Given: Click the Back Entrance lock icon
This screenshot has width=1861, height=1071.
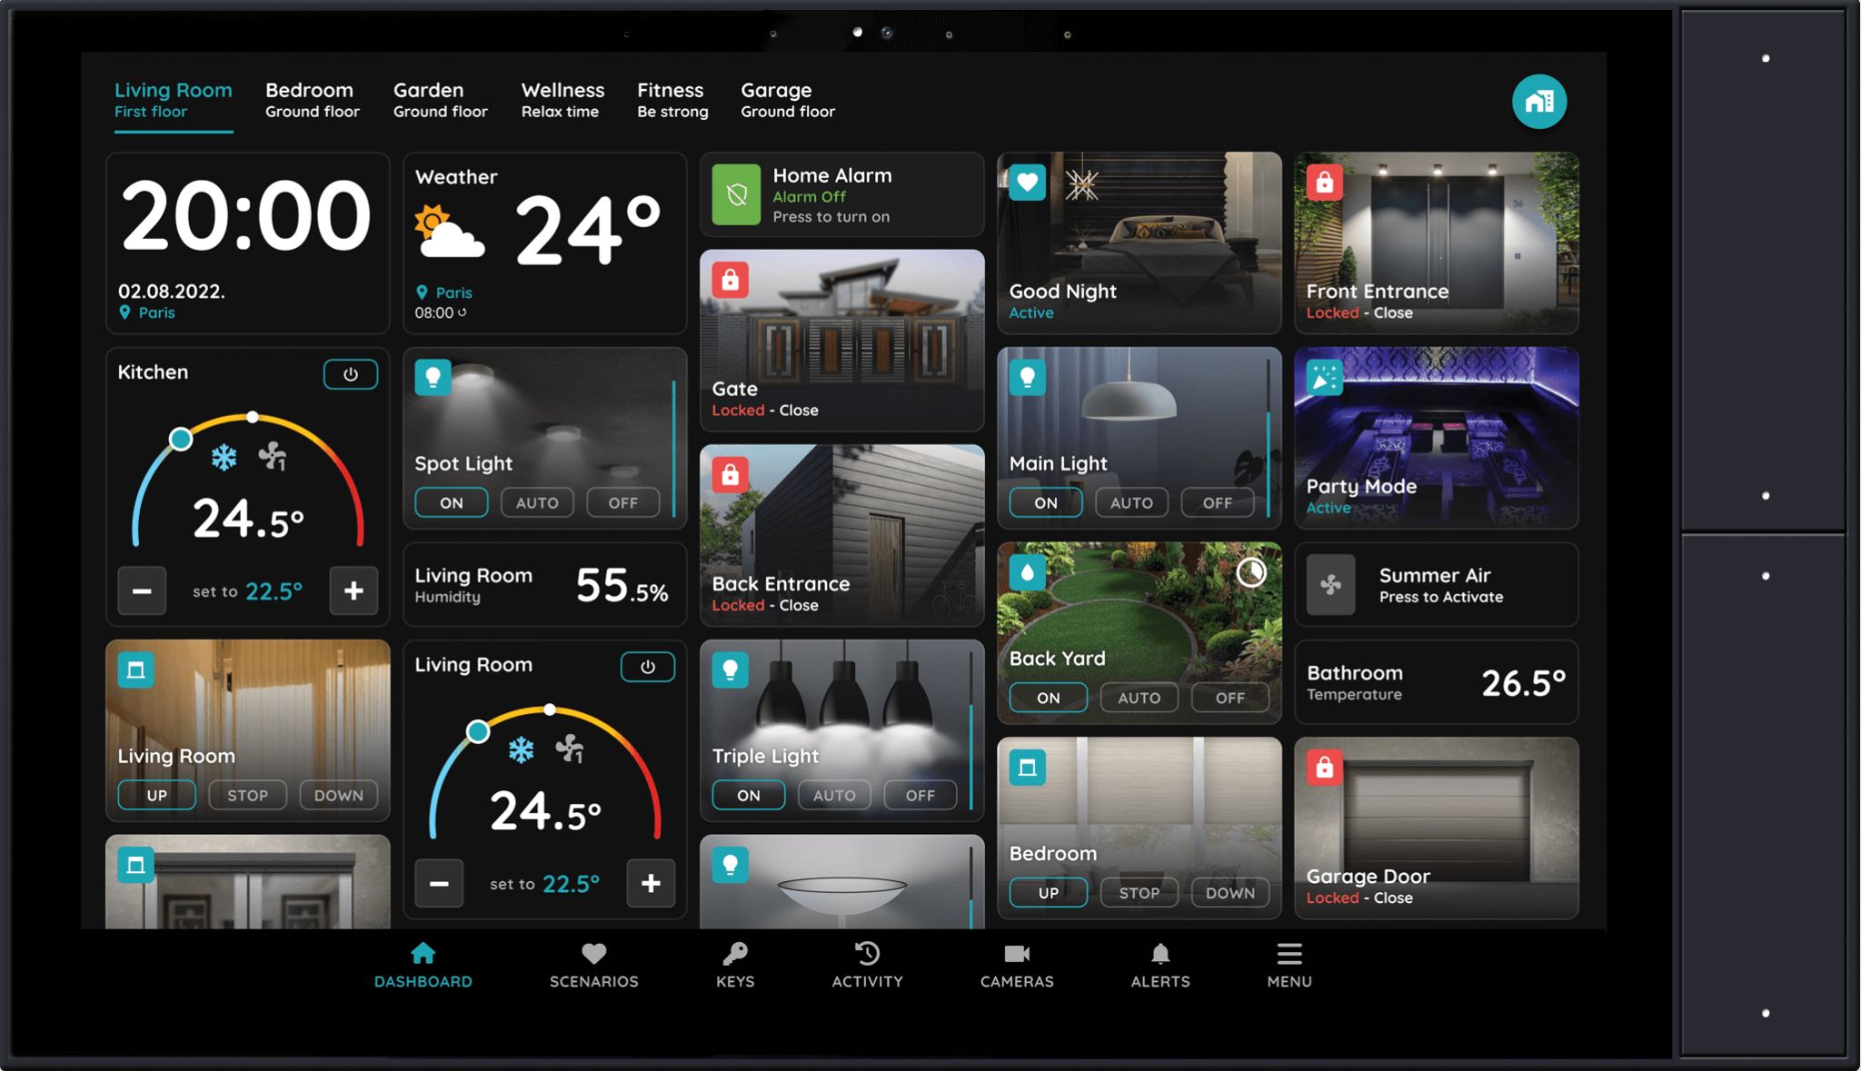Looking at the screenshot, I should (x=730, y=475).
